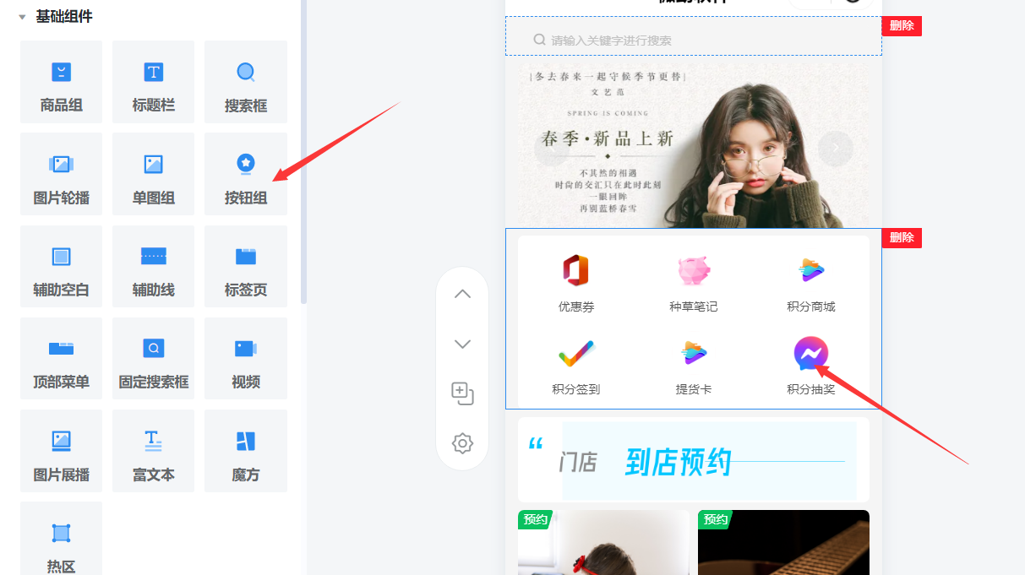Open the 预约 card showing guitar strings

pyautogui.click(x=783, y=542)
